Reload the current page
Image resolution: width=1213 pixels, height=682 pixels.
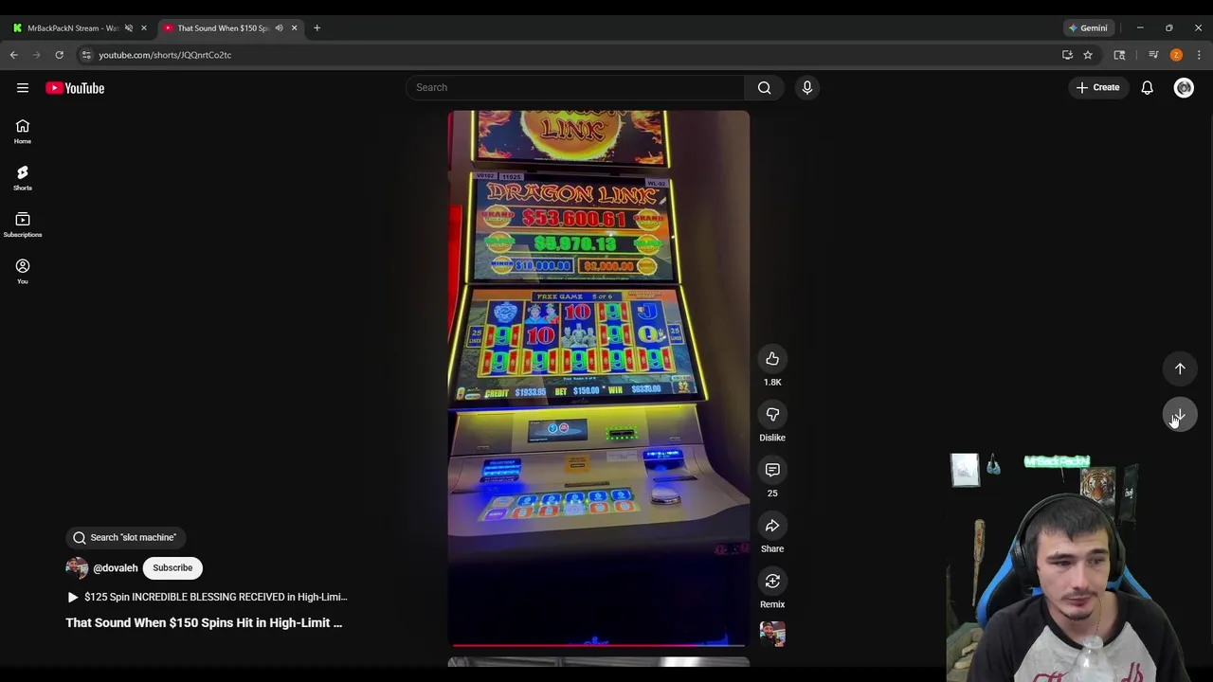click(x=59, y=55)
